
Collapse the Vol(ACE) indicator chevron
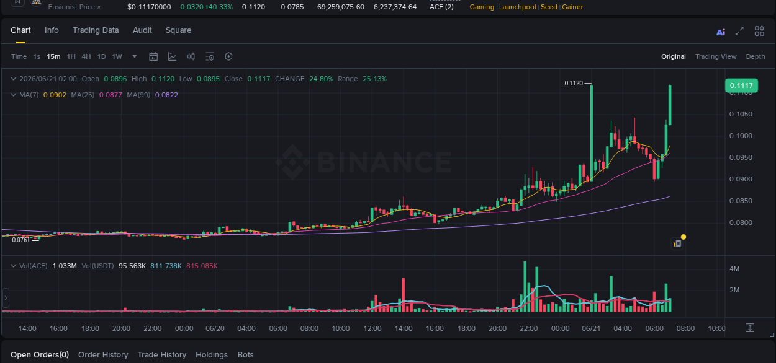click(14, 266)
